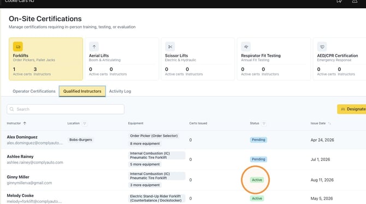Click the Apr 24, 2026 date
The image size is (366, 204).
[x=322, y=140]
